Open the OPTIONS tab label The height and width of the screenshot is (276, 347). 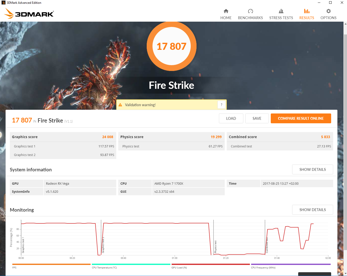[328, 18]
